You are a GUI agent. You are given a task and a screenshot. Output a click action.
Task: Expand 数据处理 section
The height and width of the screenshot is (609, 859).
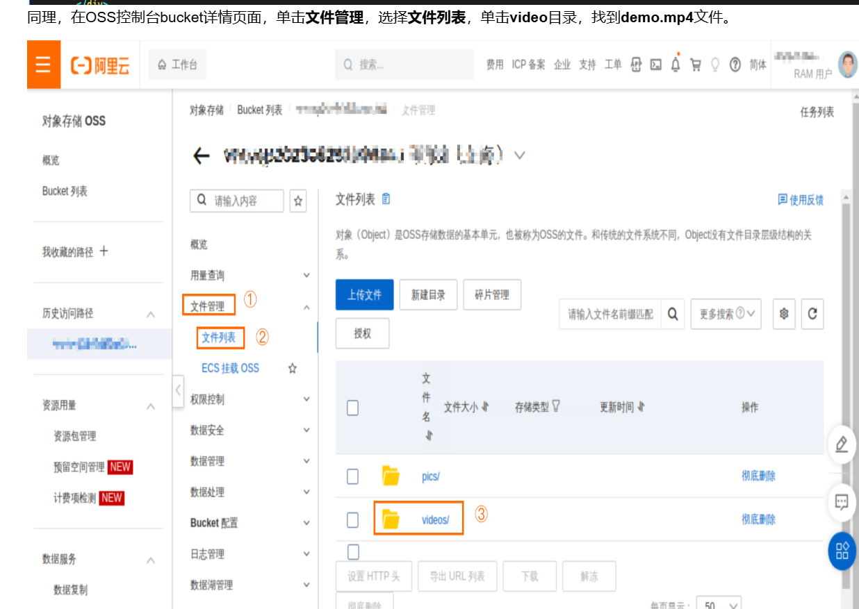tap(306, 492)
